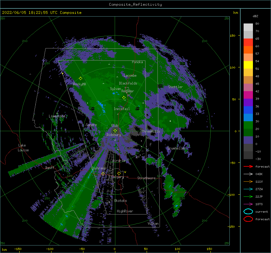Viewport: 271px width, 253px height.
Task: Click the Vulcan town label
Action: [153, 224]
